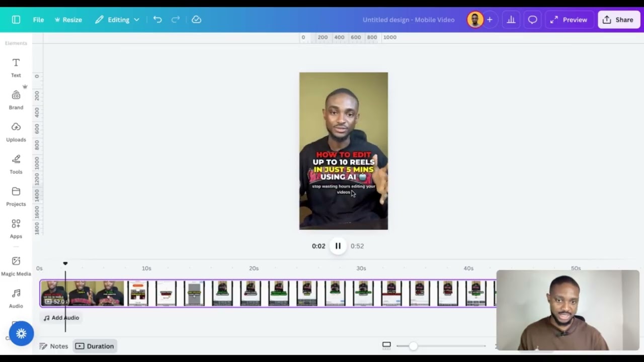Switch the page thumbnail view icon
Image resolution: width=644 pixels, height=362 pixels.
pos(386,345)
